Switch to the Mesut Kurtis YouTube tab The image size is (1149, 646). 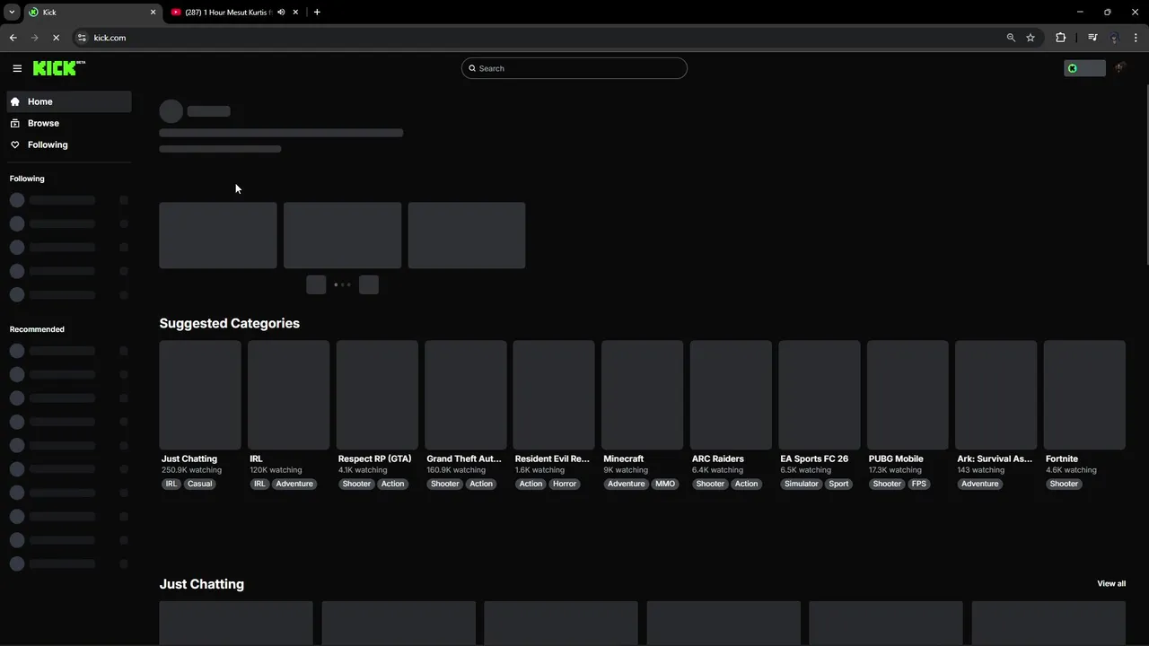(x=235, y=13)
